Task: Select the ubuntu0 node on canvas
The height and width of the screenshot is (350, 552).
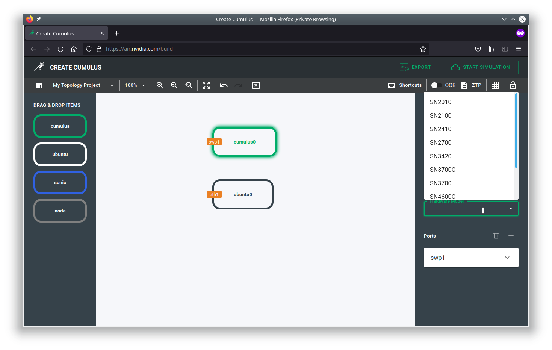Action: pos(243,194)
